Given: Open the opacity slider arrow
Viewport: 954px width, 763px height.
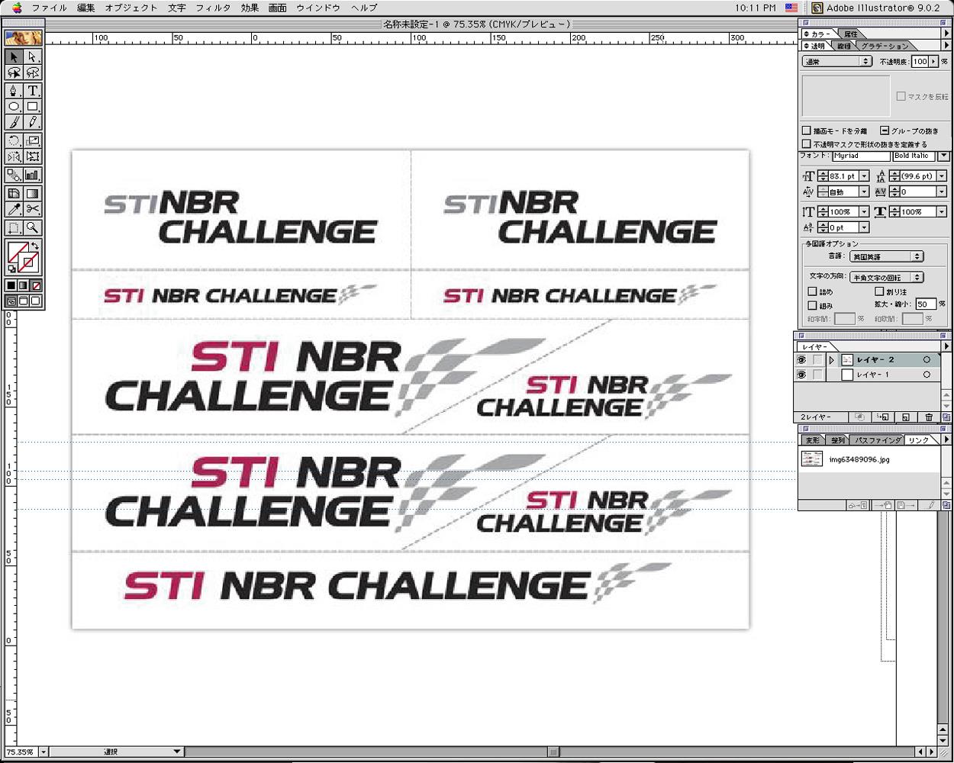Looking at the screenshot, I should 933,62.
